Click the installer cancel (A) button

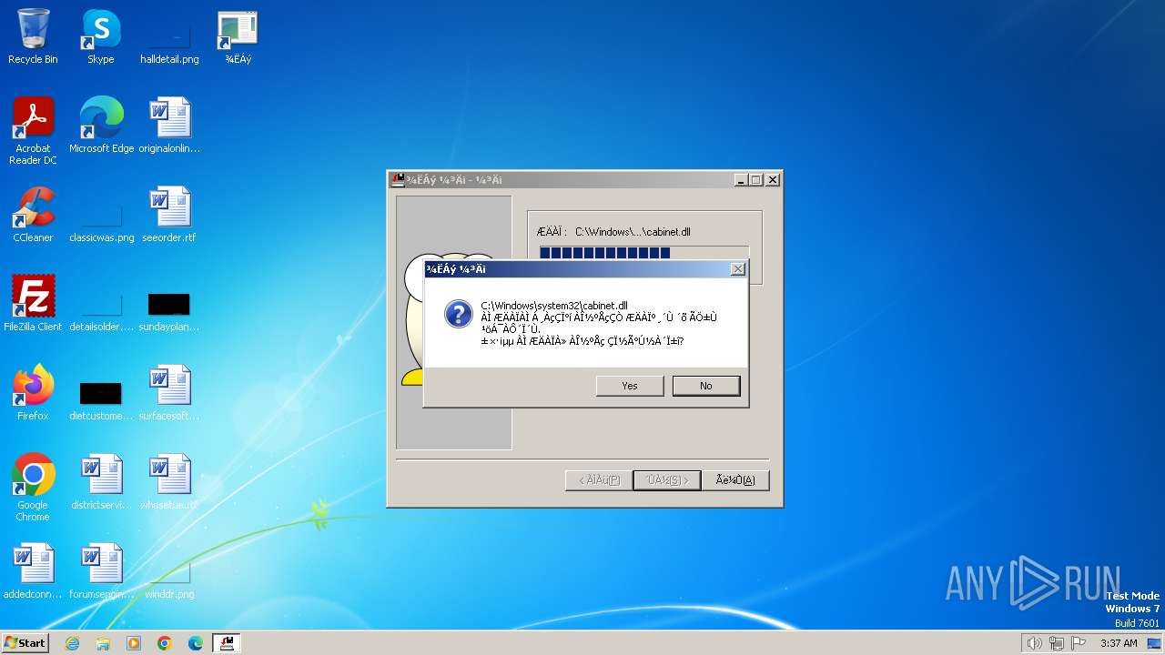(735, 480)
